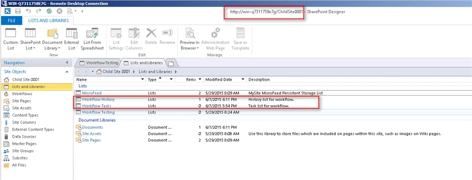The height and width of the screenshot is (180, 472).
Task: Select Lists and Libraries in navigation
Action: pos(36,87)
